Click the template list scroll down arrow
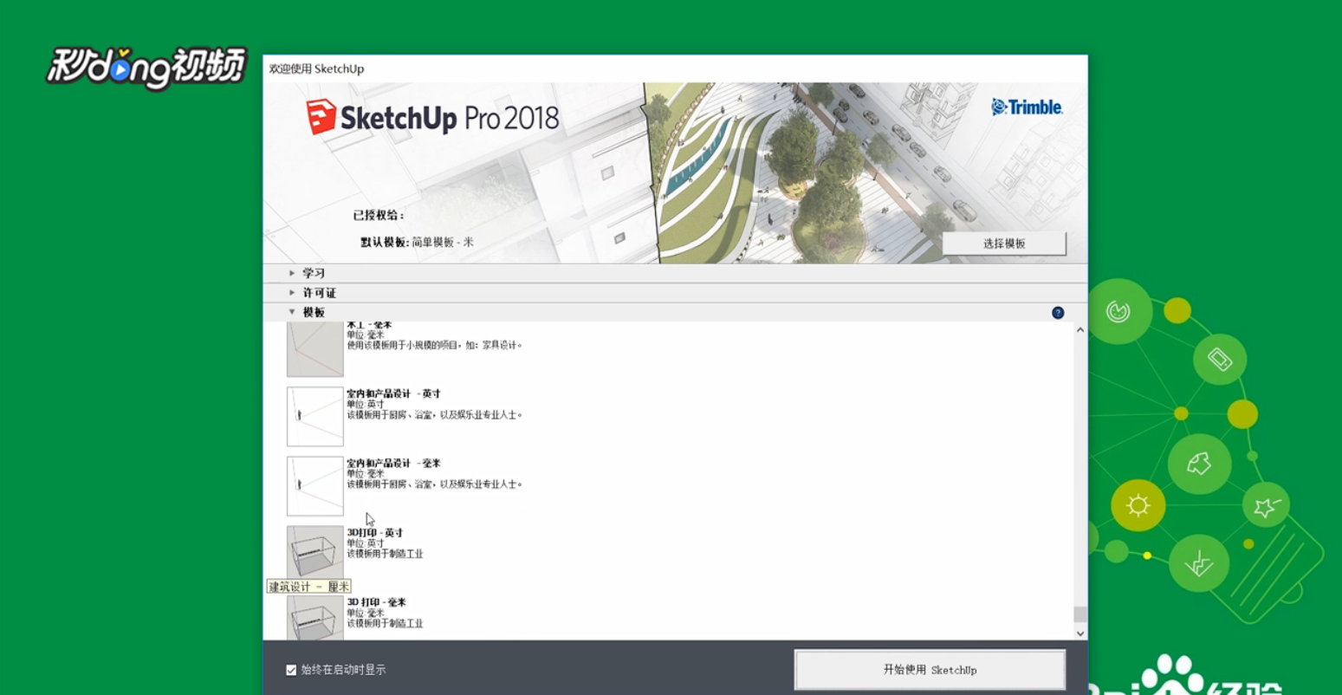1342x695 pixels. click(1080, 633)
